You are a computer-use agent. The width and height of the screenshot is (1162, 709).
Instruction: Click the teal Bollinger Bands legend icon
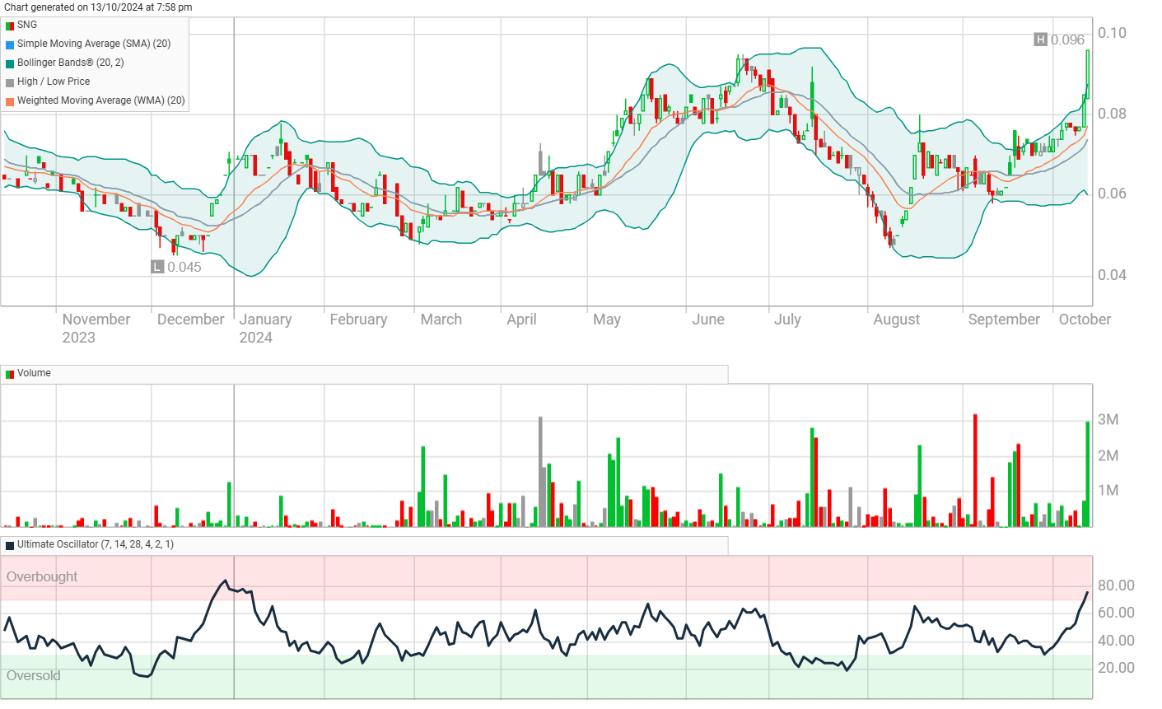pos(10,63)
